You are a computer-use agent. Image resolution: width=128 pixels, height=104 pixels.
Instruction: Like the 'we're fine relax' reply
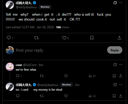pos(66,76)
